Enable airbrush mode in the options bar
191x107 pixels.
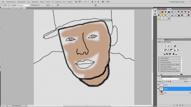(x=58, y=5)
